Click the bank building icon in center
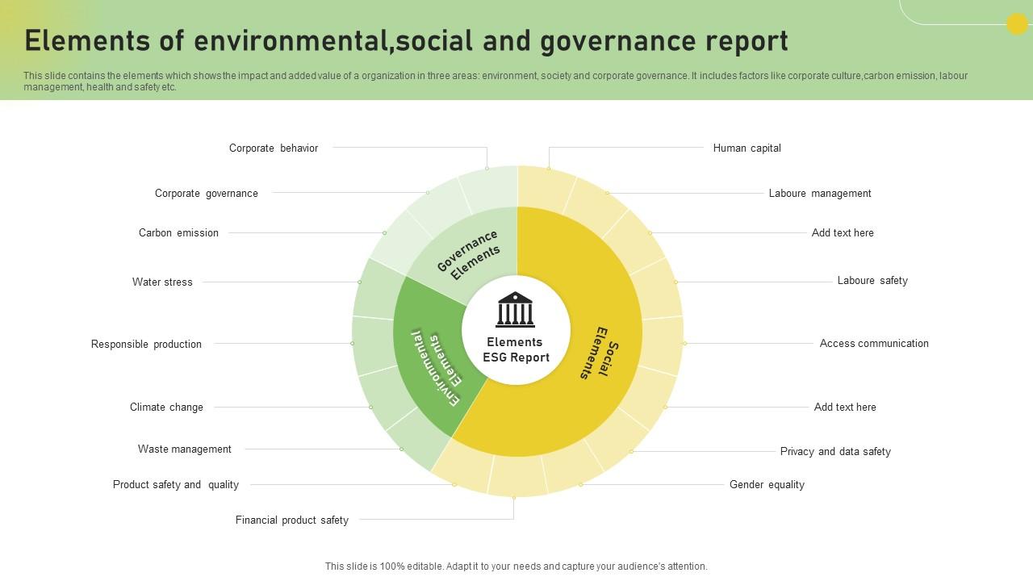The height and width of the screenshot is (581, 1033). pos(515,310)
